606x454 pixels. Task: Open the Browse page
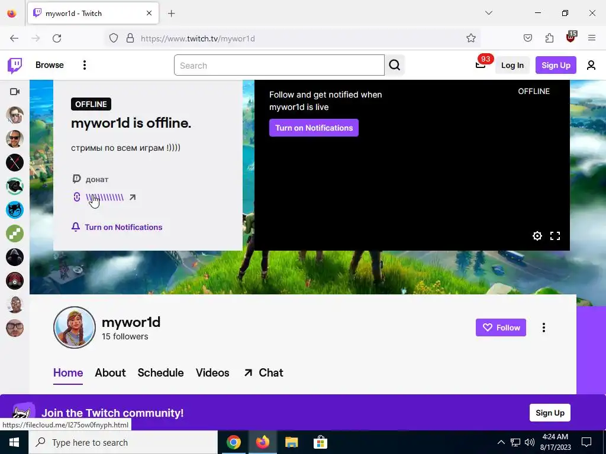pyautogui.click(x=50, y=65)
